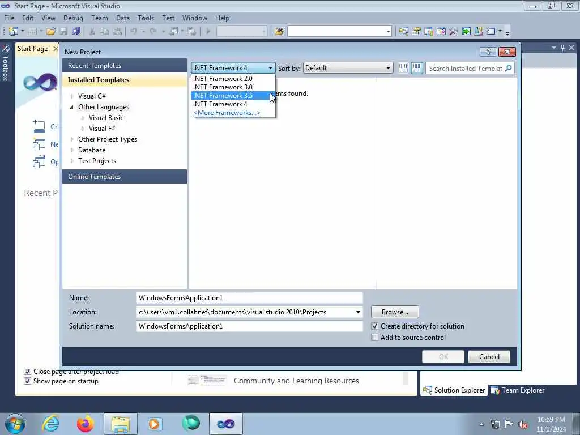Click the Start Debugging play icon

[208, 32]
